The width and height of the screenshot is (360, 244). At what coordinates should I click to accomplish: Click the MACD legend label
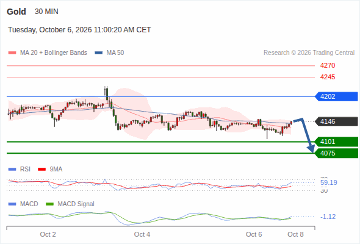point(29,204)
